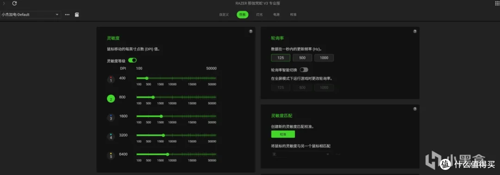Set polling rate to 500 Hz
The height and width of the screenshot is (175, 500).
coord(302,58)
